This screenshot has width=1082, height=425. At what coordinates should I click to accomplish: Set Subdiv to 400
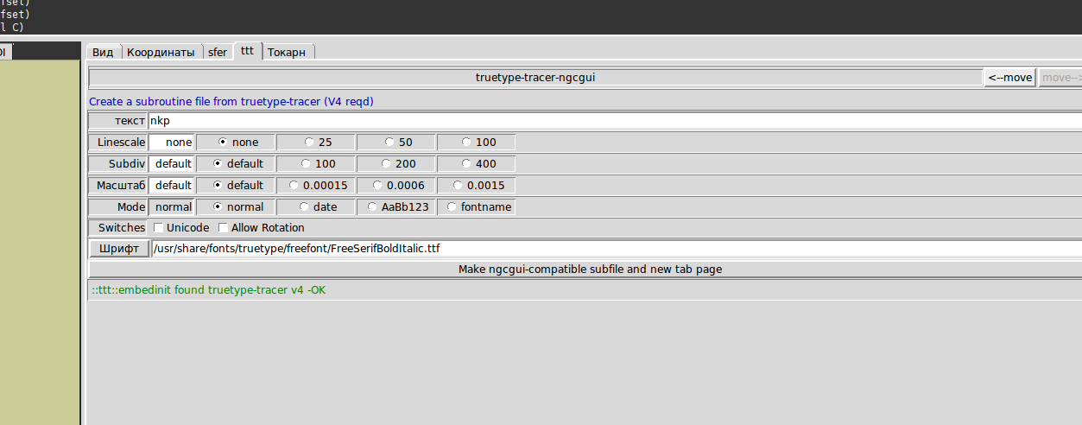(478, 163)
